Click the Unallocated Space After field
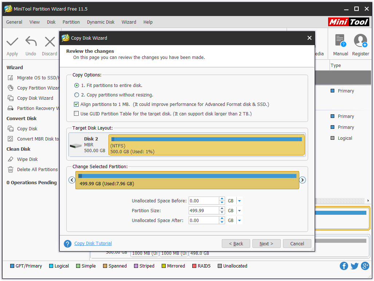Image resolution: width=374 pixels, height=281 pixels. pyautogui.click(x=204, y=221)
